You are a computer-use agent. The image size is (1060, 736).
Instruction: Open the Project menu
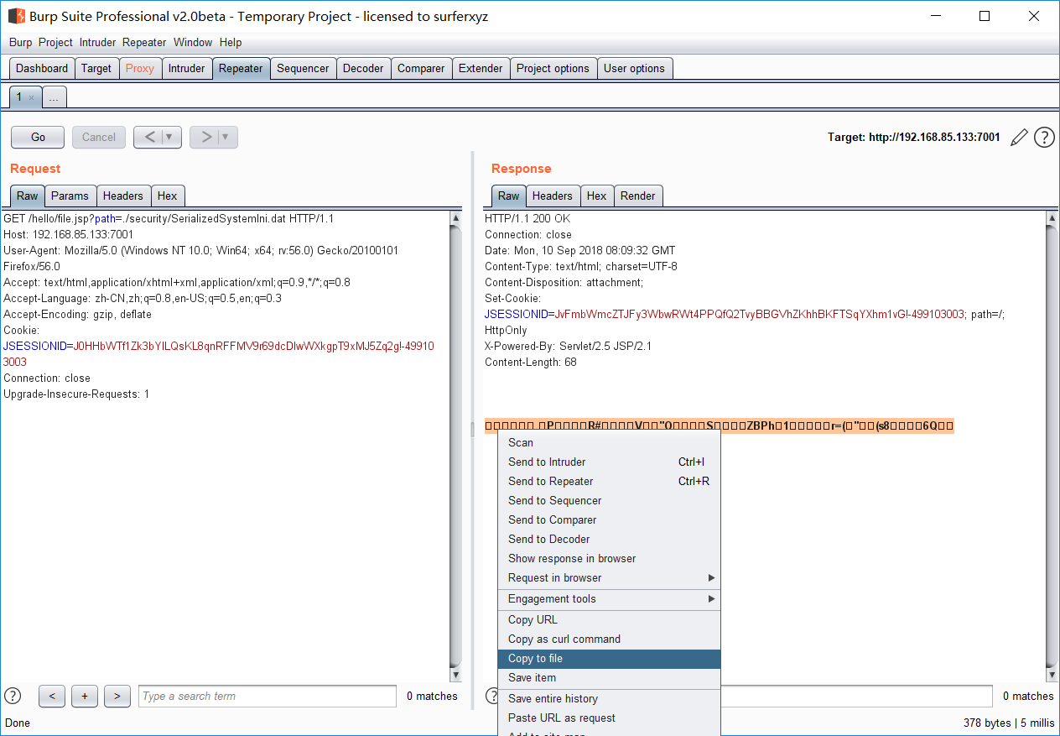pyautogui.click(x=55, y=42)
